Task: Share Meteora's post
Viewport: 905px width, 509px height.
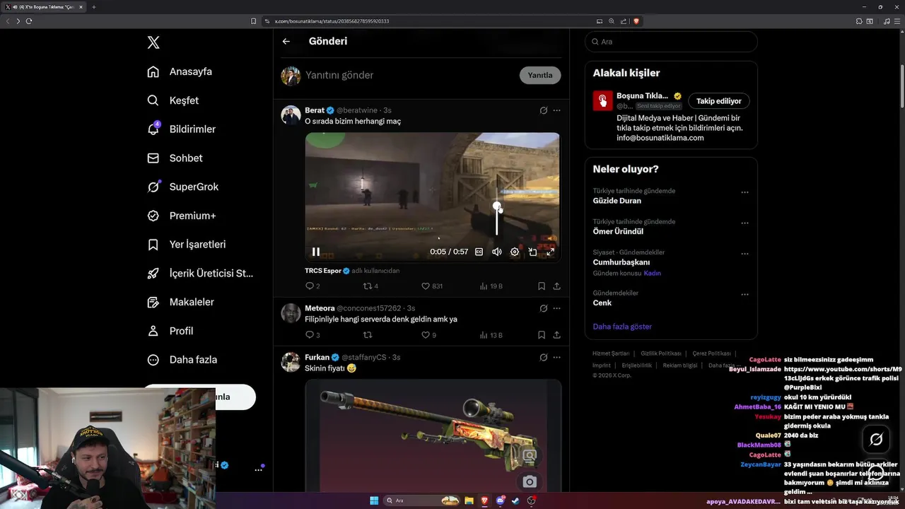Action: click(x=556, y=335)
